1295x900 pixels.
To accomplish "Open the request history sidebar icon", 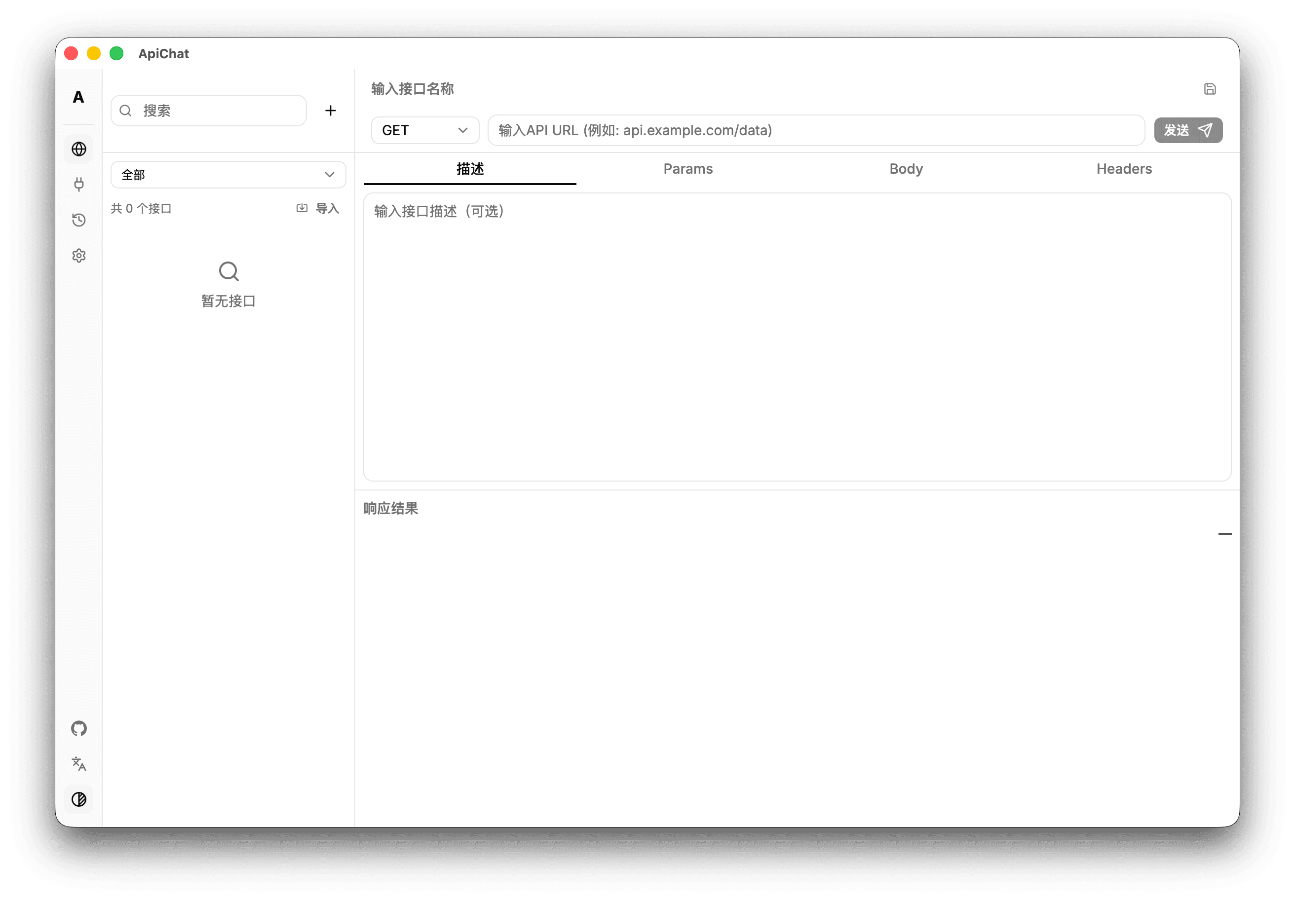I will click(x=79, y=220).
